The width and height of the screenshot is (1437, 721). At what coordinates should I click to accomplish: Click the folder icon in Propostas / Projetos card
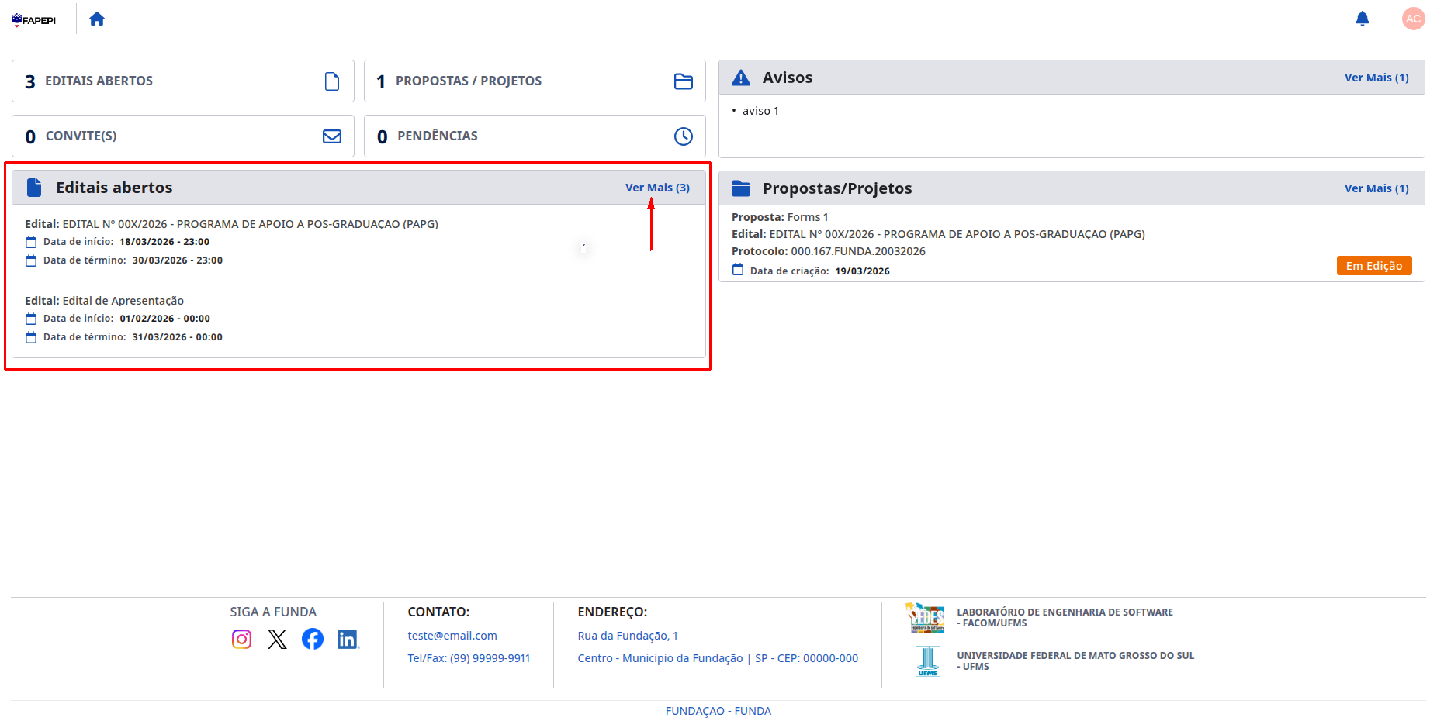(x=683, y=81)
